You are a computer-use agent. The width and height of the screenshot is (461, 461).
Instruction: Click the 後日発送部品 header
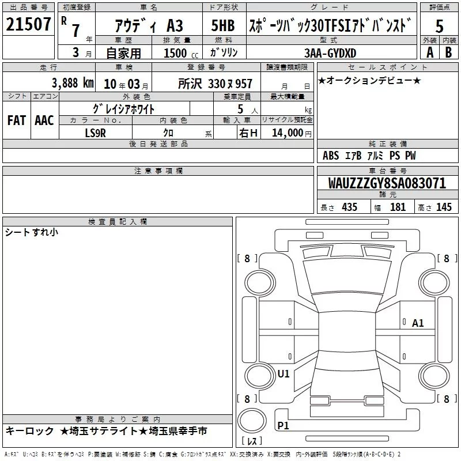click(158, 143)
